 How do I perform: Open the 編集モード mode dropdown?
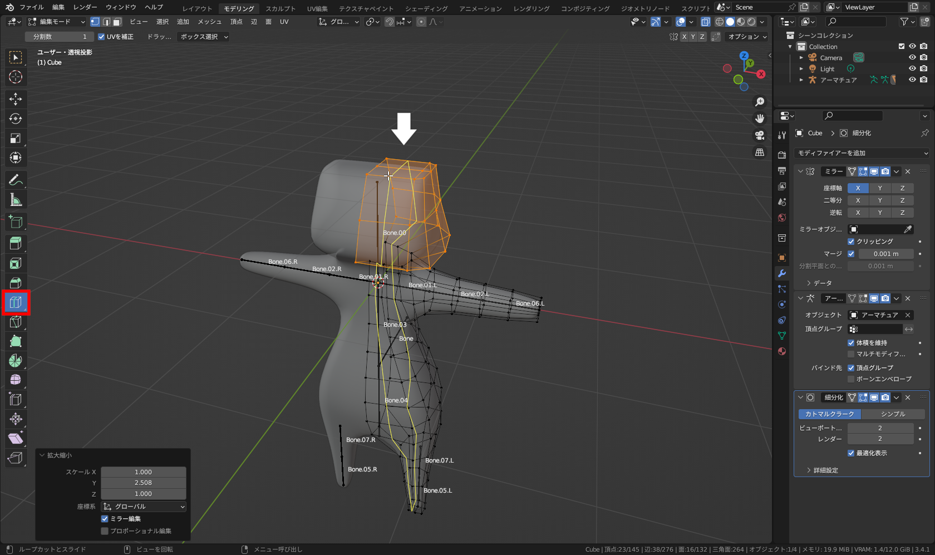tap(56, 22)
